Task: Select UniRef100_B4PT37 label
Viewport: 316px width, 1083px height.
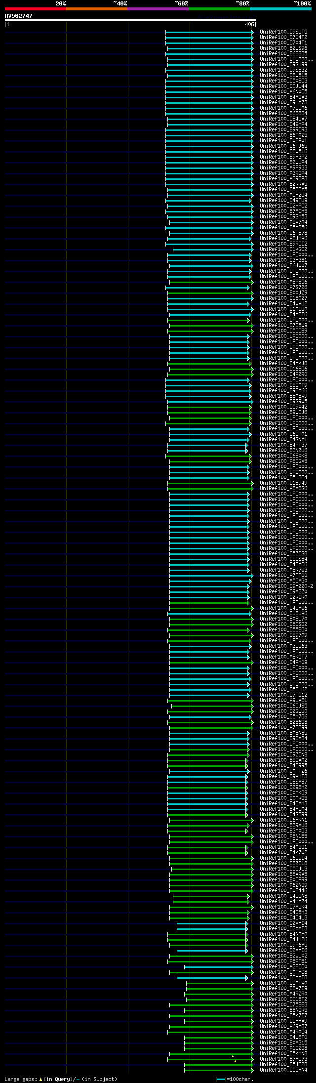Action: (x=283, y=445)
